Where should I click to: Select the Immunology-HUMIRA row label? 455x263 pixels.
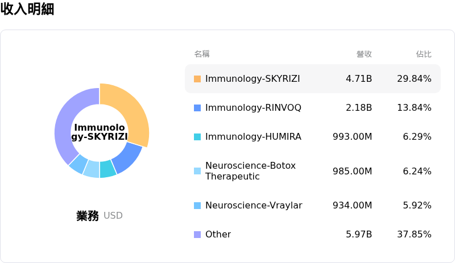coord(253,137)
